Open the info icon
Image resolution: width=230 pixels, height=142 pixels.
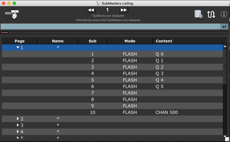pyautogui.click(x=224, y=14)
